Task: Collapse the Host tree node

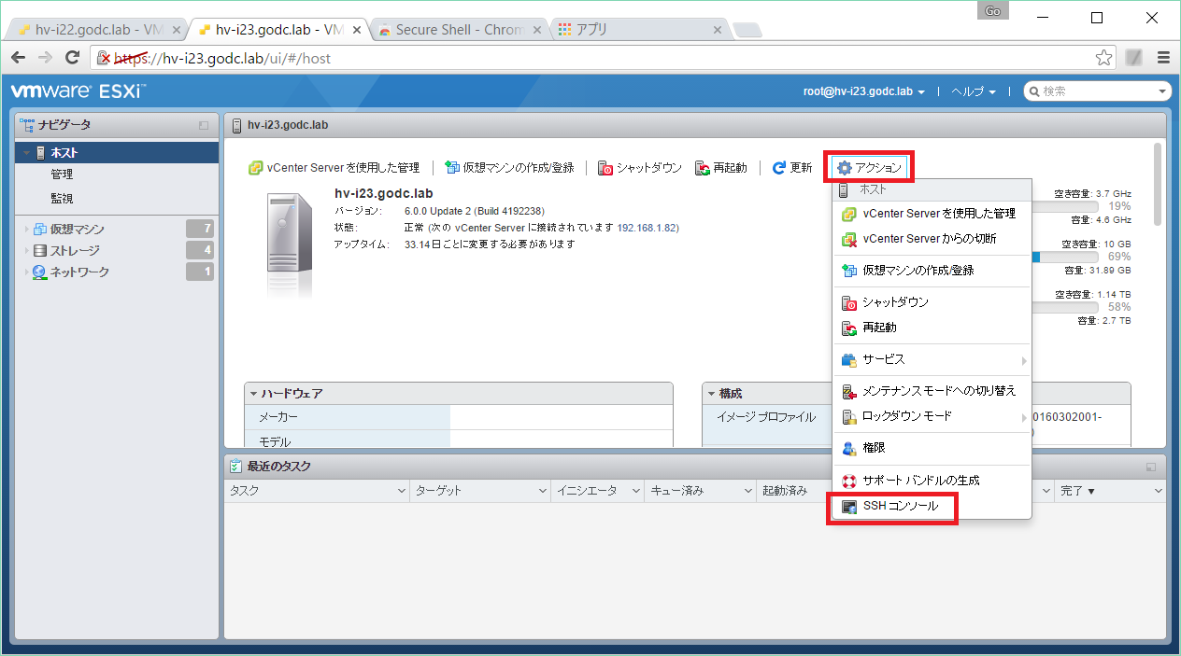Action: 27,153
